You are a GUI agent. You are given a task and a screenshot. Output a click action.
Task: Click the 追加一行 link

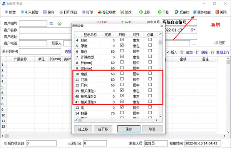pyautogui.click(x=192, y=52)
